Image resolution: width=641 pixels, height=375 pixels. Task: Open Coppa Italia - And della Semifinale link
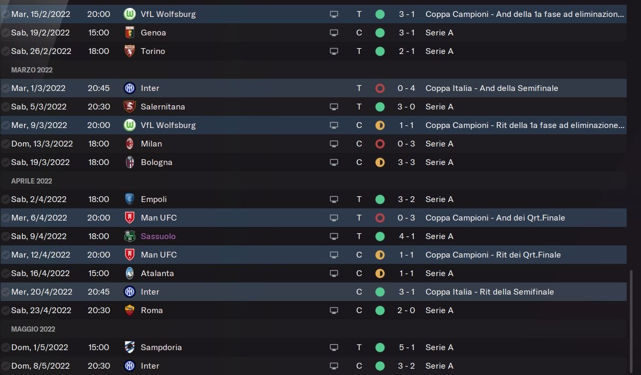(x=491, y=88)
